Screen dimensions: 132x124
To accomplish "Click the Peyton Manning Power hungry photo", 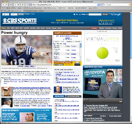I will click(x=27, y=50).
